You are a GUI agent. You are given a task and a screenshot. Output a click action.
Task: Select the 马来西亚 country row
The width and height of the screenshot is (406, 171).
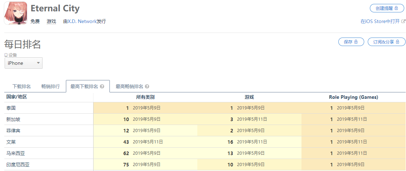[16, 153]
